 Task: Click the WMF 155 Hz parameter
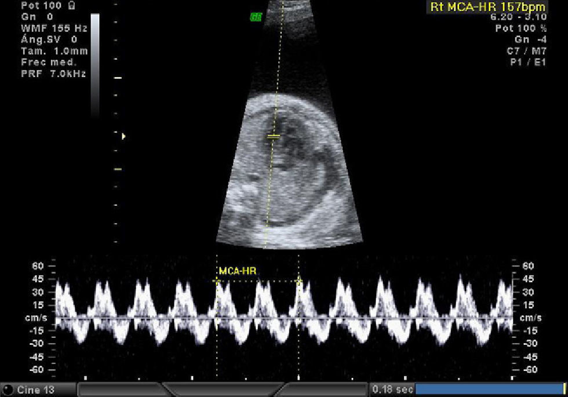[53, 28]
